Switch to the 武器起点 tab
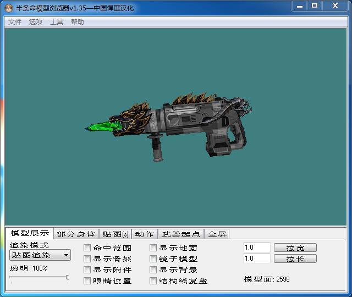The width and height of the screenshot is (352, 297). pos(180,234)
